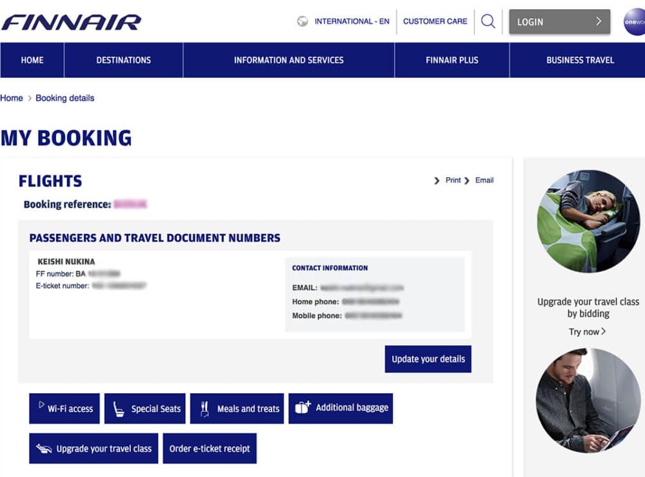The width and height of the screenshot is (645, 477).
Task: Click breadcrumb separator chevron after Home
Action: pyautogui.click(x=30, y=98)
